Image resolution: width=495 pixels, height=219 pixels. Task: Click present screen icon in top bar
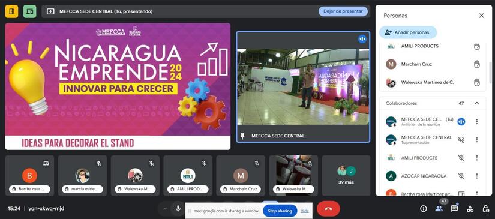(50, 11)
